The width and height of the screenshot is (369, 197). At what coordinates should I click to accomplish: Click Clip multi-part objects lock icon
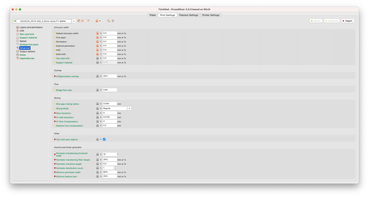pos(97,139)
